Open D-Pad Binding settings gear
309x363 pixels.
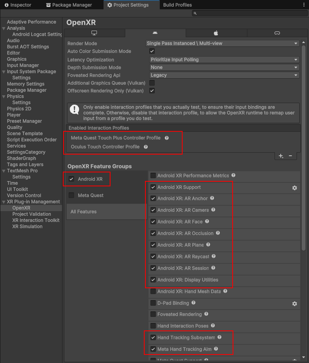(294, 303)
